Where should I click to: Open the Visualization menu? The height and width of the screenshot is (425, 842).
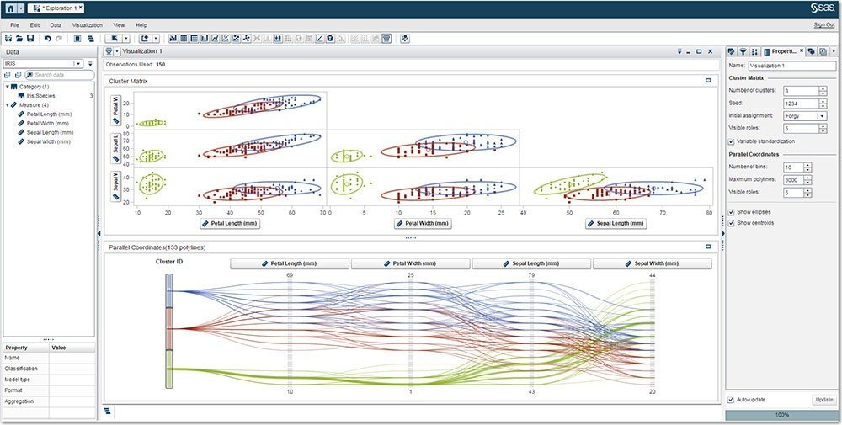pos(87,25)
